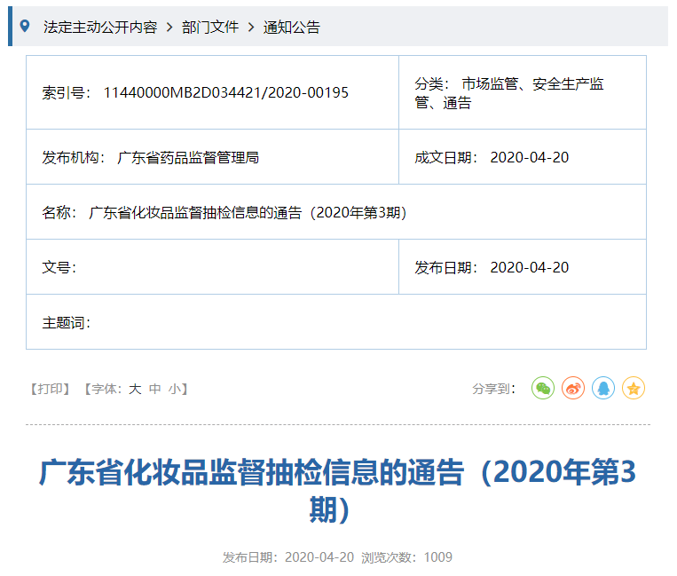Set font size to 中
The height and width of the screenshot is (576, 677).
[x=155, y=389]
